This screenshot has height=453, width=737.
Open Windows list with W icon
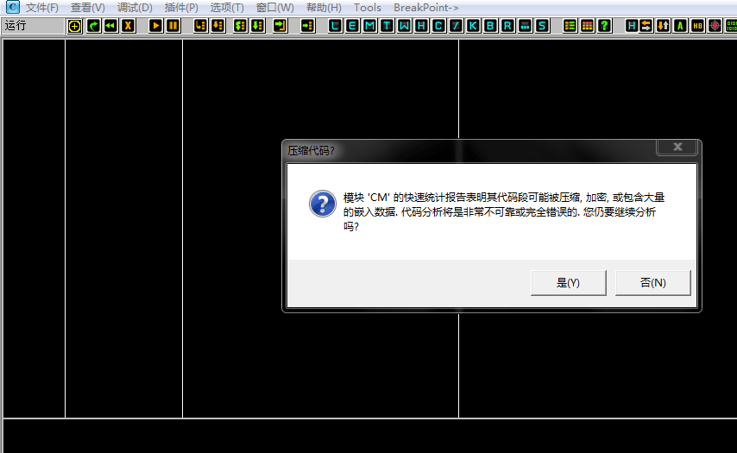coord(404,26)
